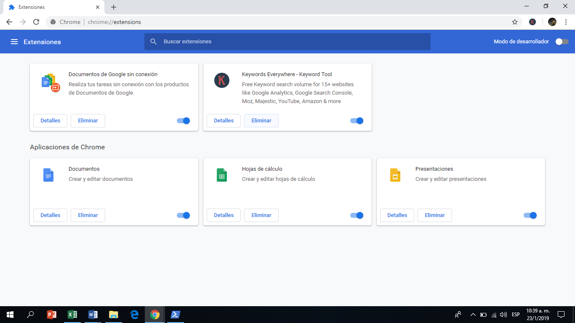Click the search magnifier icon in extensions bar

click(154, 42)
